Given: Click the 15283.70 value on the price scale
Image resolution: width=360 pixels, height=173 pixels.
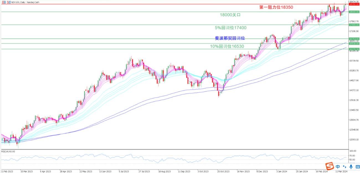Looking at the screenshot, I should 354,71.
